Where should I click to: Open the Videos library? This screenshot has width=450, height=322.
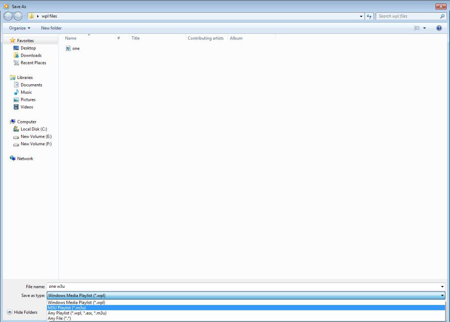pos(27,107)
